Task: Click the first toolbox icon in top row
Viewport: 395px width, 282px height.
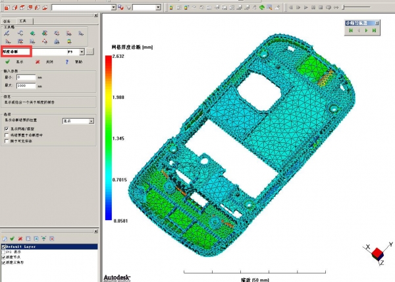Action: coord(7,33)
